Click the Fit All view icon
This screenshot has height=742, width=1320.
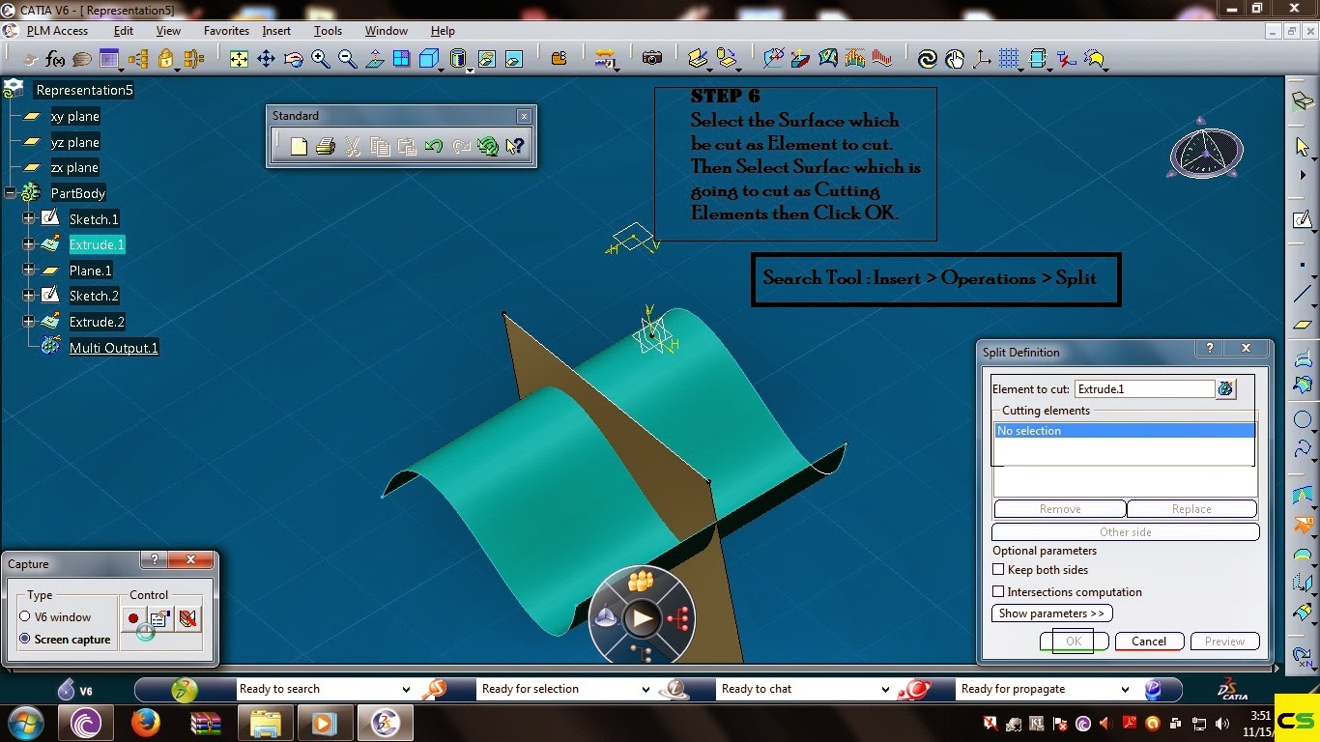pos(239,58)
